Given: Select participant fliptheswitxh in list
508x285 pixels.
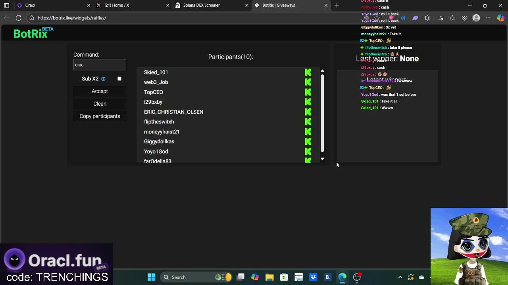Looking at the screenshot, I should [x=159, y=122].
